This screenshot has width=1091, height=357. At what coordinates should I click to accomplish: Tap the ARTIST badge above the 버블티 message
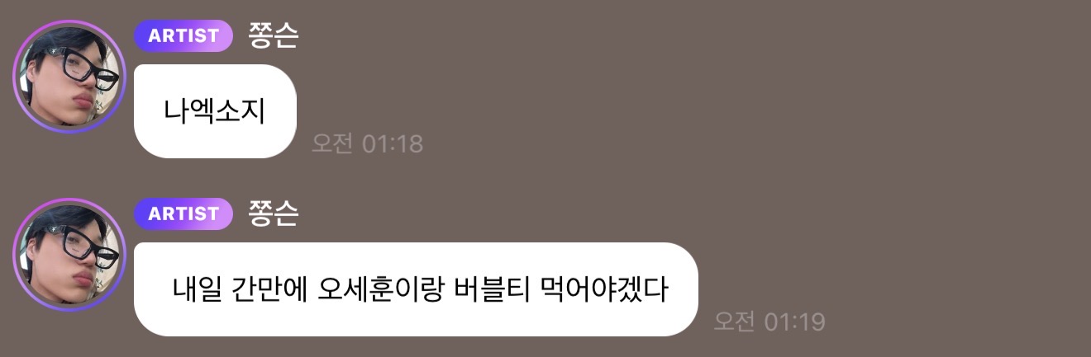tap(183, 214)
